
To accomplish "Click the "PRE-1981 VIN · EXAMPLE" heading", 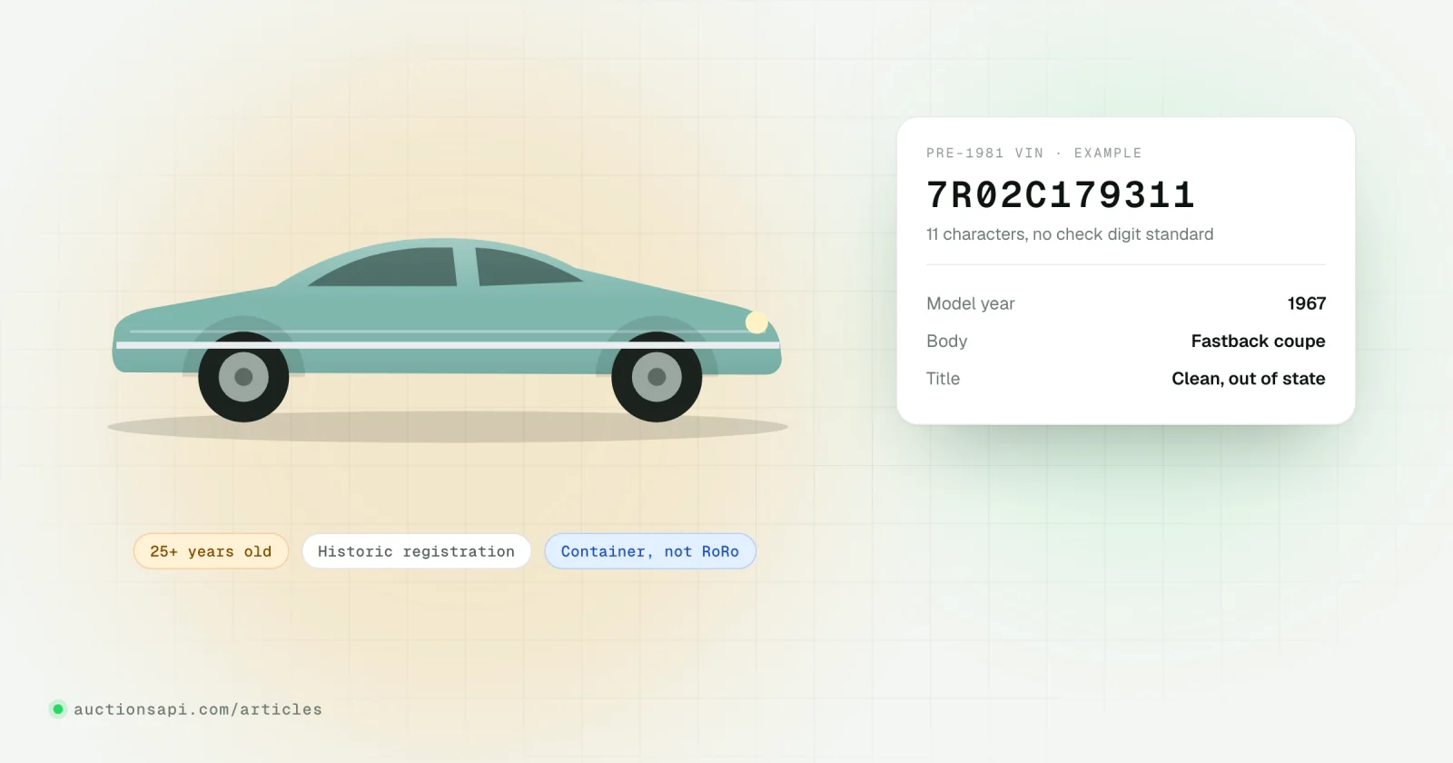I will 1034,153.
